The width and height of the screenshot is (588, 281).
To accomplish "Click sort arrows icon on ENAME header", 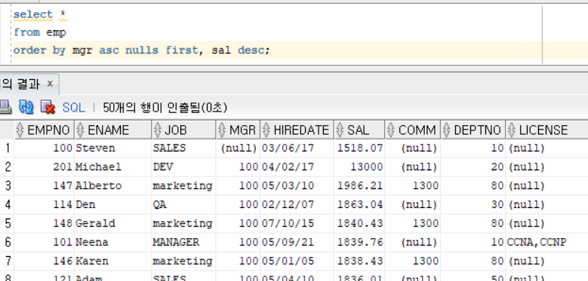I will [80, 130].
